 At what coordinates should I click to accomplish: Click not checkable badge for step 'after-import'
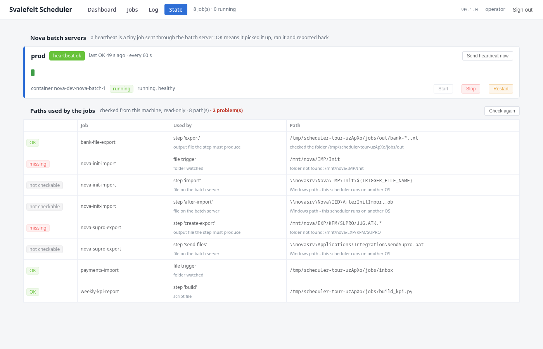[x=45, y=207]
